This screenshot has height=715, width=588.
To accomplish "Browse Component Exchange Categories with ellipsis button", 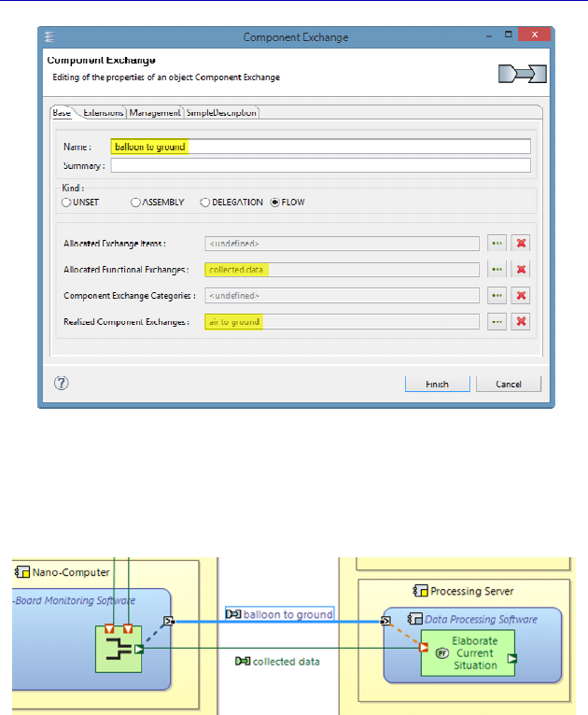I will pos(497,296).
